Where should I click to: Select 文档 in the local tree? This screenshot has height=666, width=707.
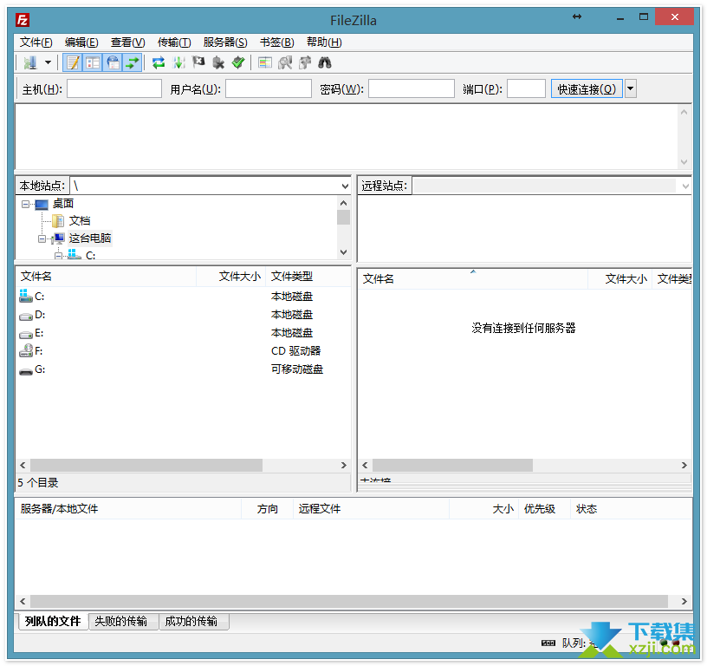click(x=80, y=220)
